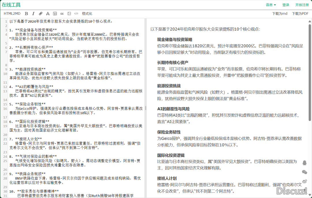This screenshot has height=198, width=312.
Task: Place cursor in editor line '3. **能源投资挑战**'
Action: [x=27, y=69]
